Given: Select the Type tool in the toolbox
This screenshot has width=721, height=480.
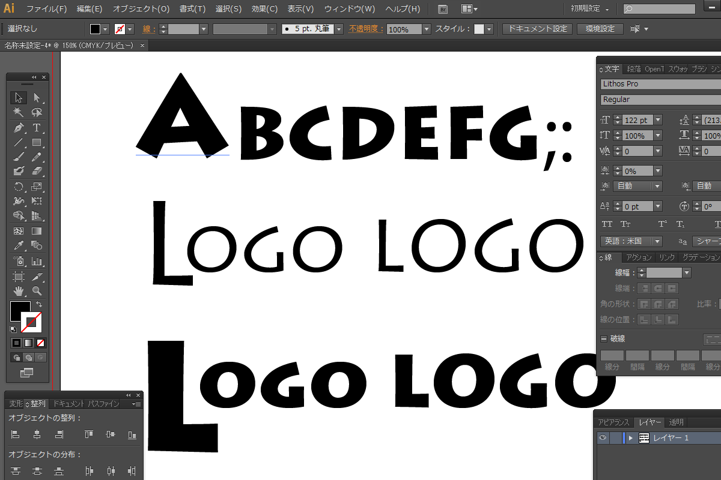Looking at the screenshot, I should point(37,127).
